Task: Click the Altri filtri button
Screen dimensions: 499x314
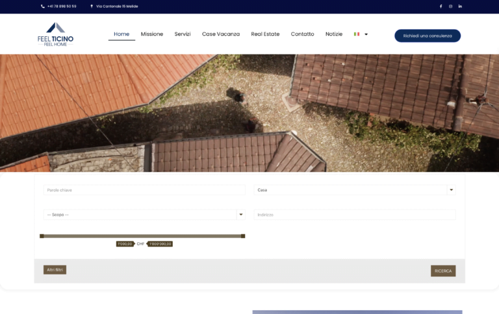Action: (x=55, y=270)
